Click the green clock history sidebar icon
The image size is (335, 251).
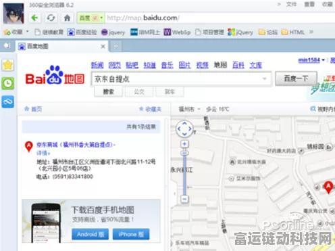coord(8,83)
